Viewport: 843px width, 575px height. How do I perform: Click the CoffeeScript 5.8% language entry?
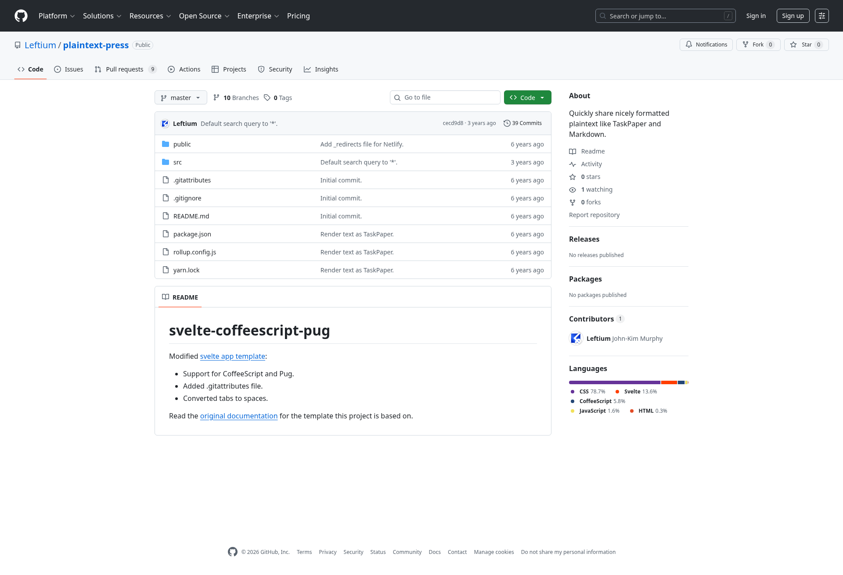(598, 401)
